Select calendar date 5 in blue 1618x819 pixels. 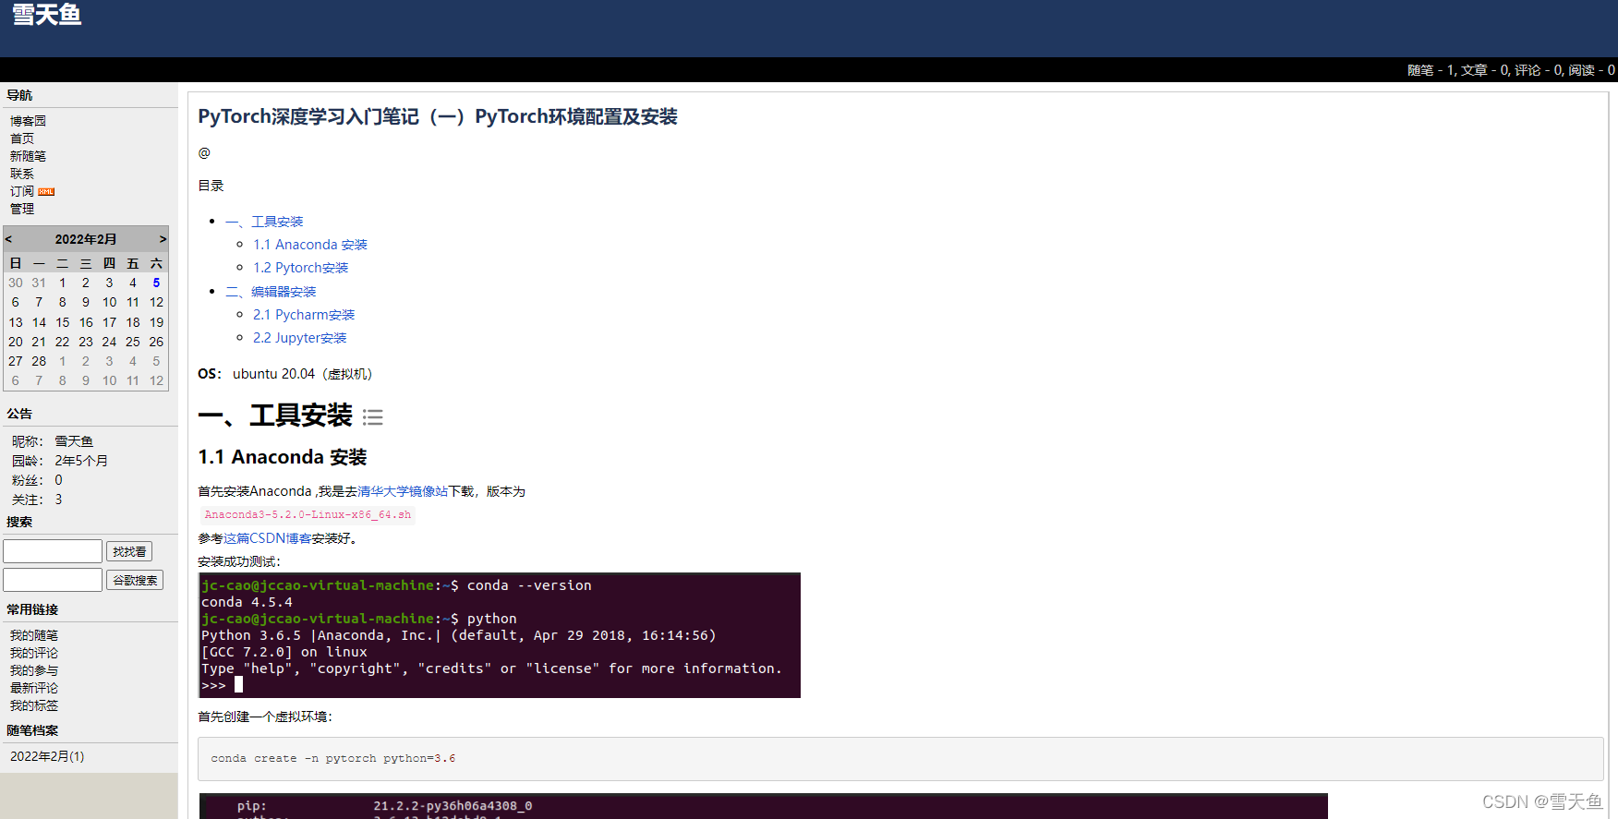coord(156,283)
